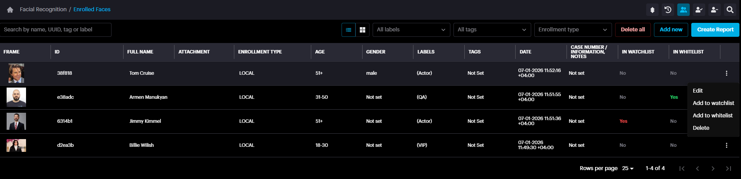Screen dimensions: 741x179
Task: Click the first top-right toolbar diamond icon
Action: pos(652,10)
